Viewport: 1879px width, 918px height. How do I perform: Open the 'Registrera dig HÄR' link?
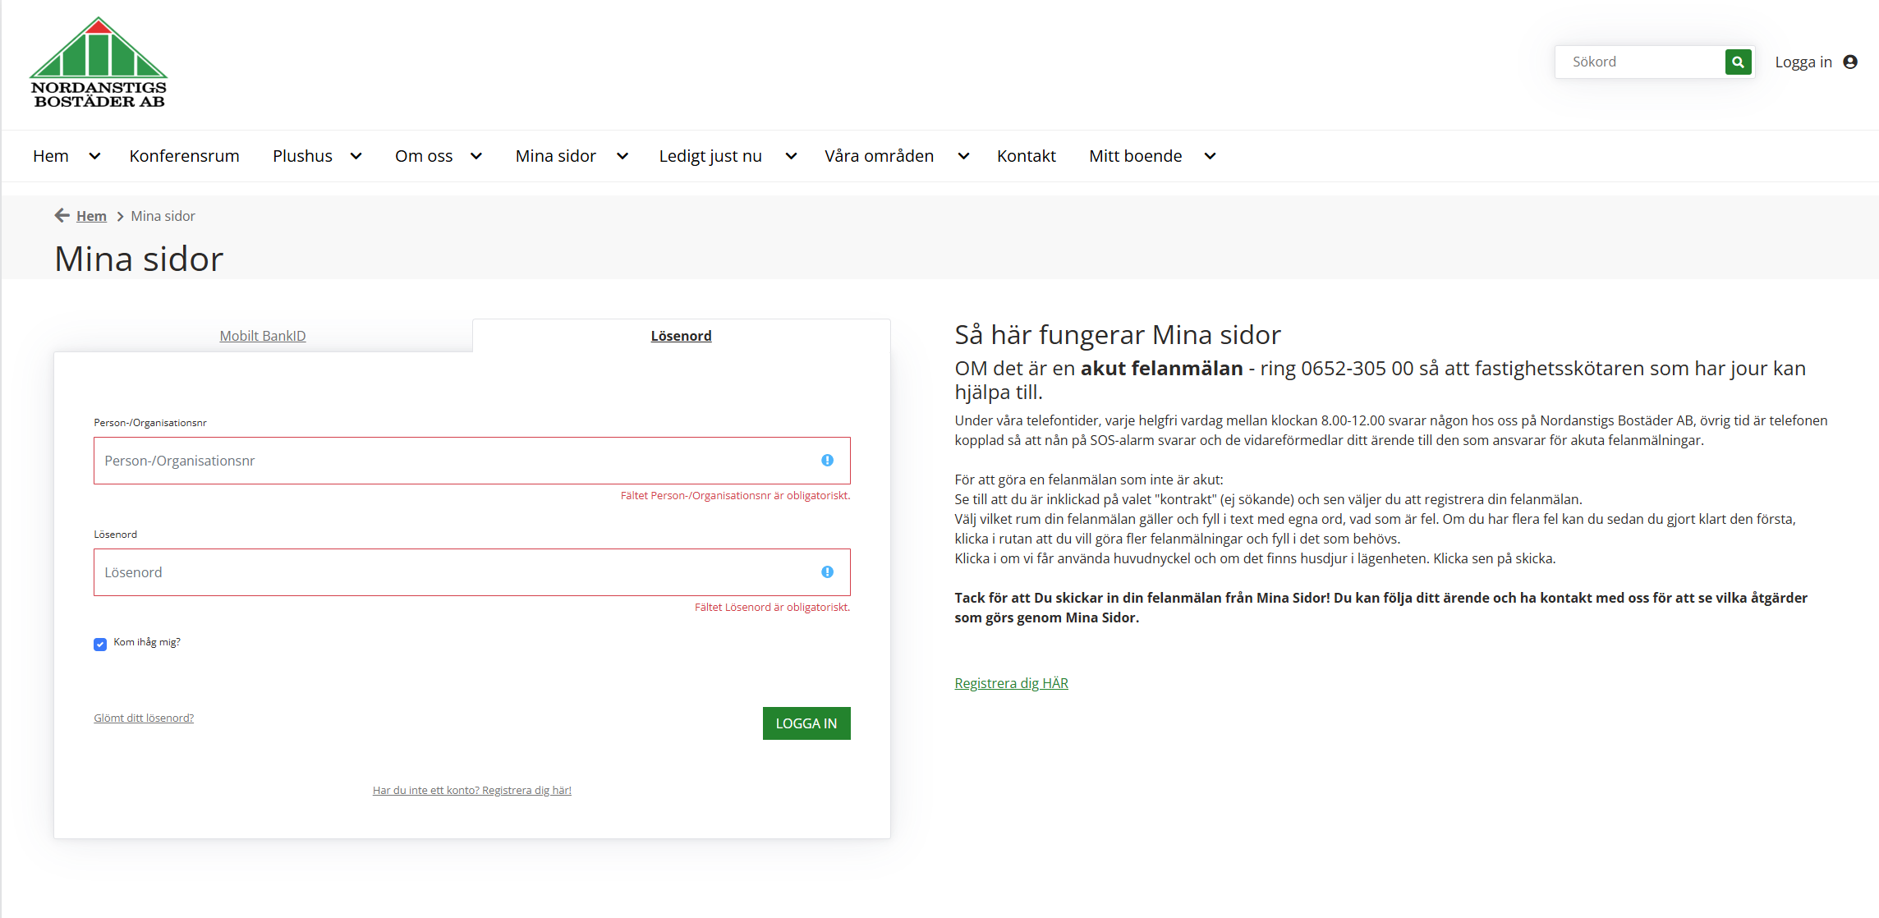tap(1011, 683)
